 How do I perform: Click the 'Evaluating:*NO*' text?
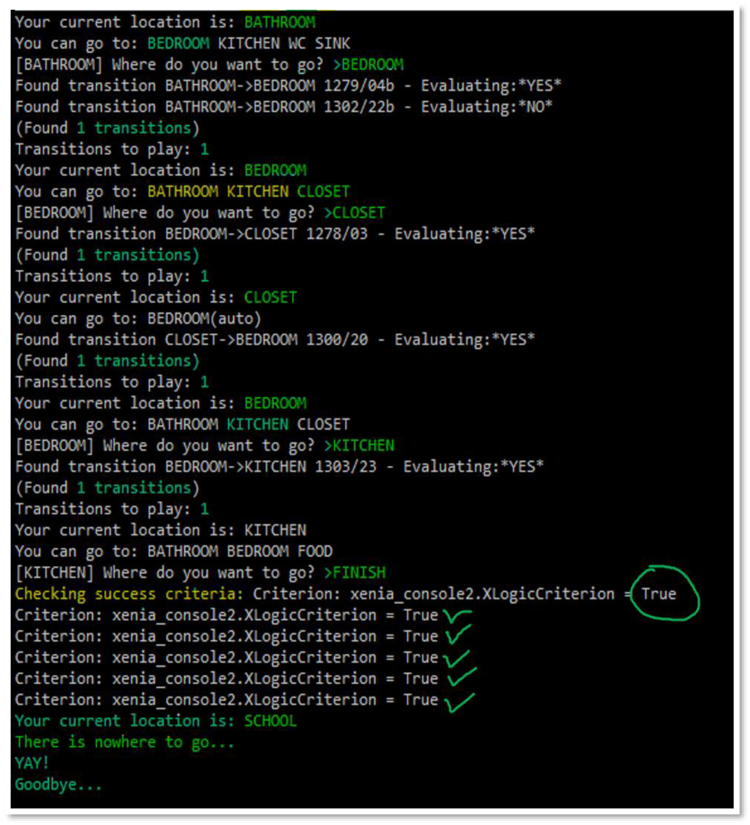click(x=487, y=107)
